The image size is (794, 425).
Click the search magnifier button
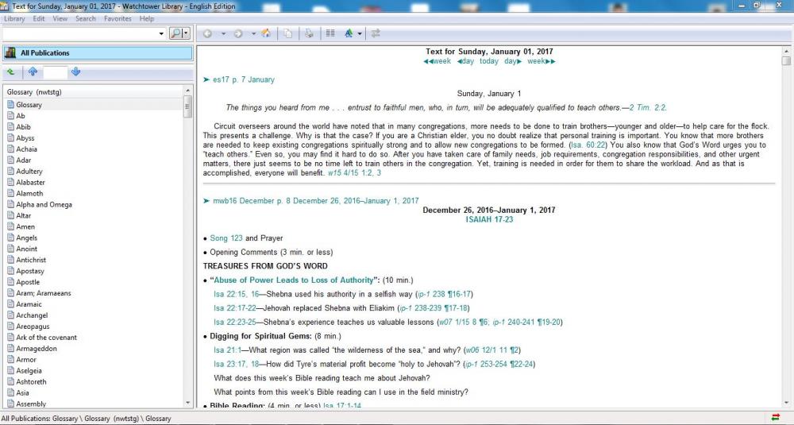point(175,33)
